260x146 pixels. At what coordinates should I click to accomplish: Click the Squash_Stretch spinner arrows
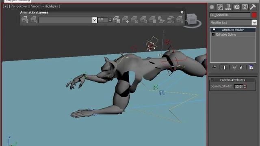pos(245,86)
